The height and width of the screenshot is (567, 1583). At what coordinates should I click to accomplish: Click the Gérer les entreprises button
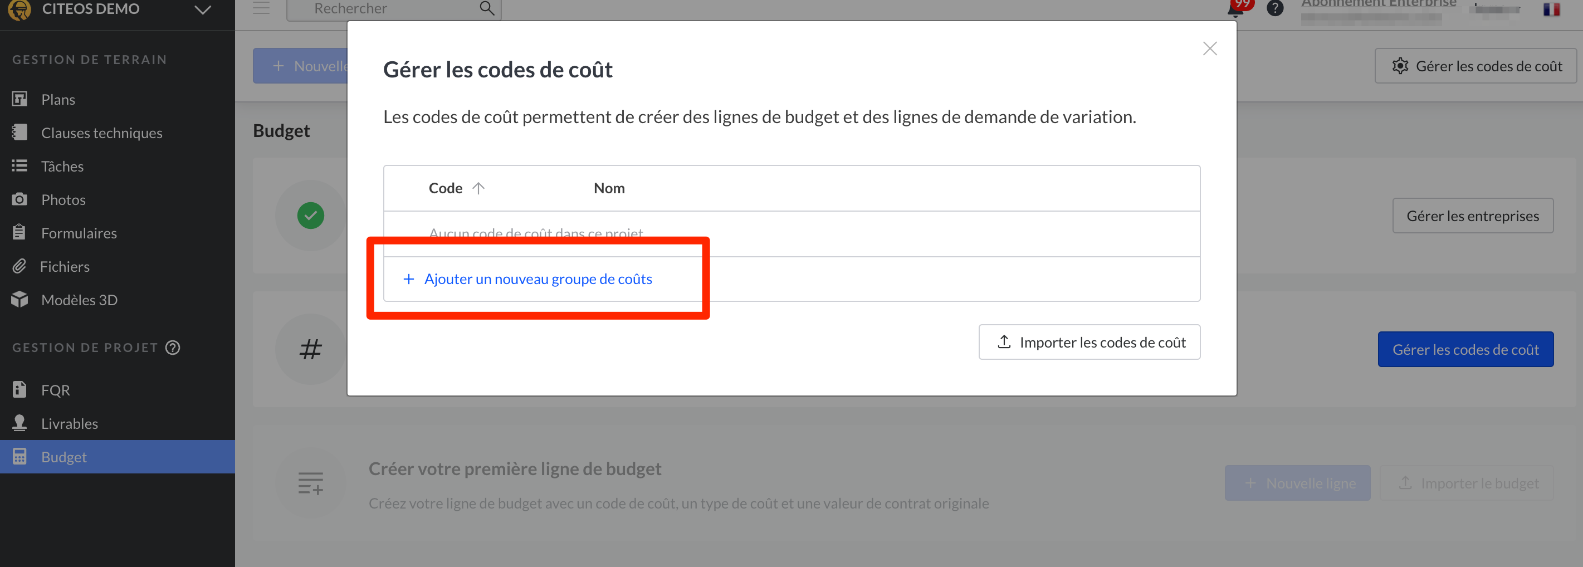coord(1472,216)
